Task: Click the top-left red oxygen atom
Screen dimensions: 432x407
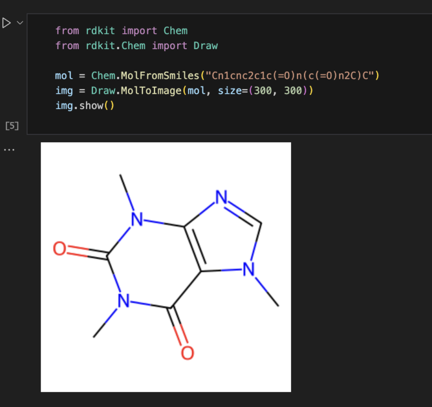Action: 59,249
